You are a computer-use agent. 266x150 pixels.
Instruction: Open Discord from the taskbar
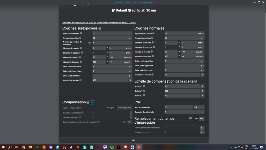[x=51, y=147]
